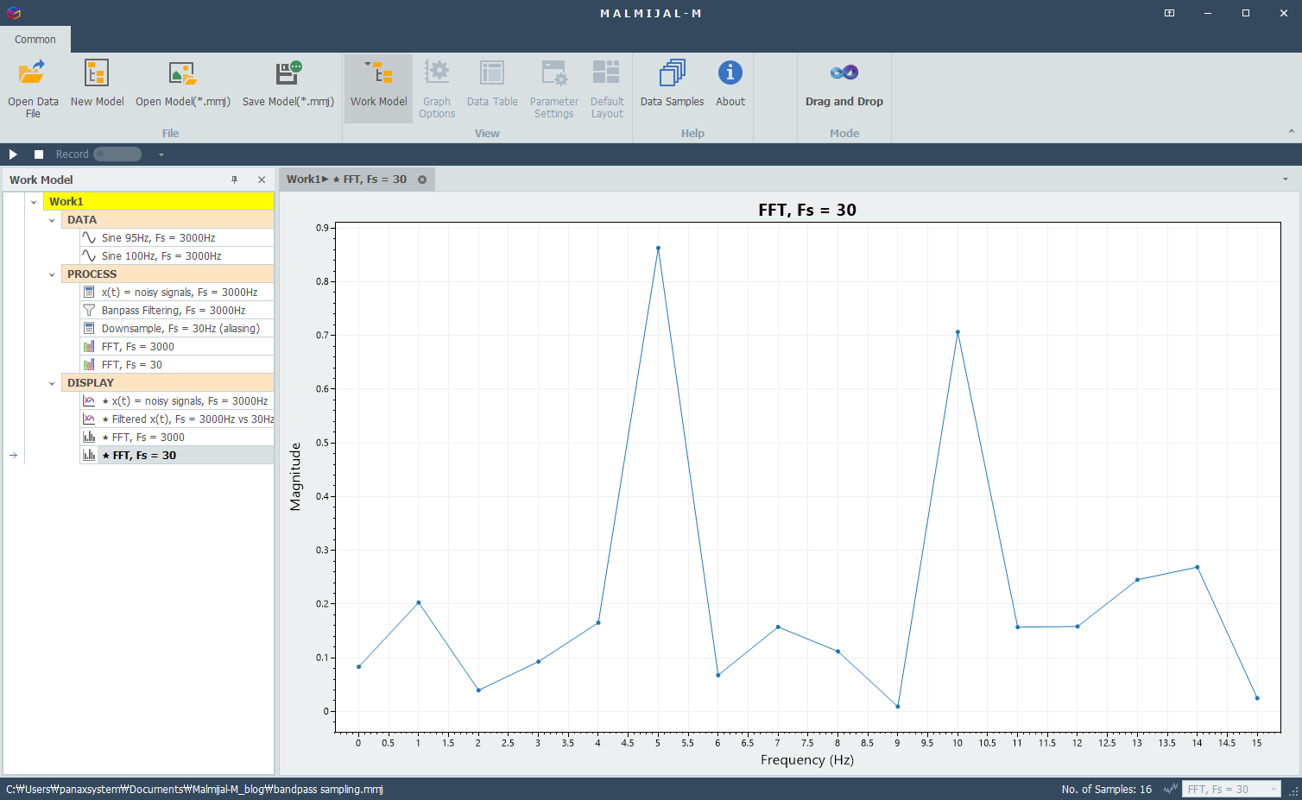Open display ★ Filtered x(t) 3000Hz vs 30Hz
This screenshot has width=1302, height=800.
(x=176, y=419)
